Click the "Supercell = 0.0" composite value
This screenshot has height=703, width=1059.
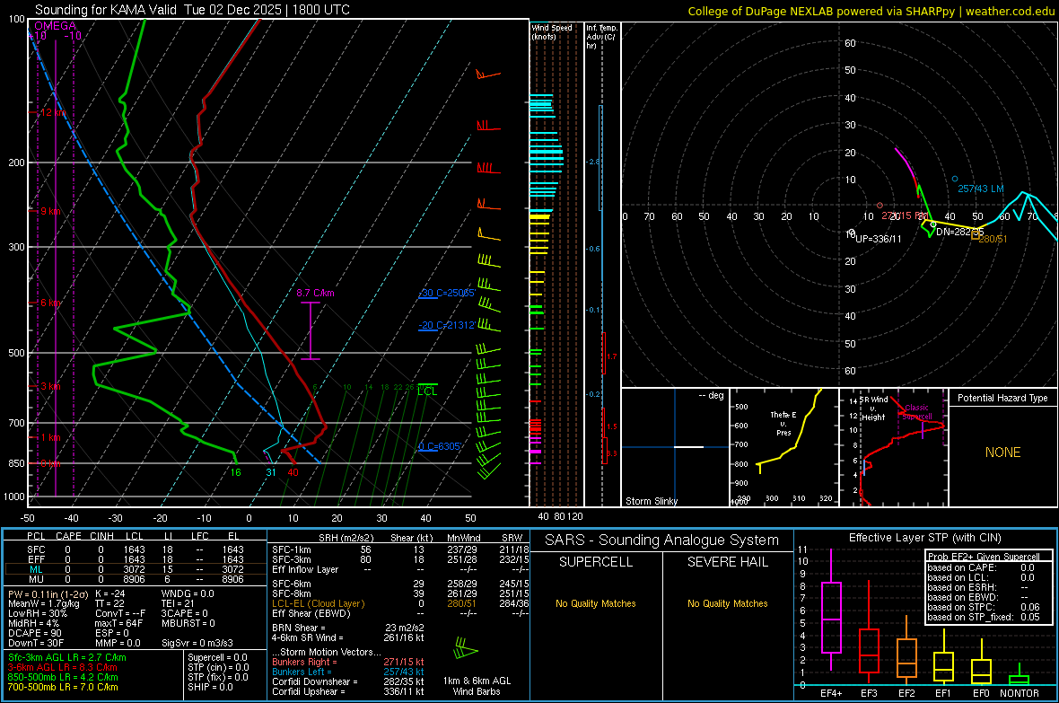coord(217,657)
